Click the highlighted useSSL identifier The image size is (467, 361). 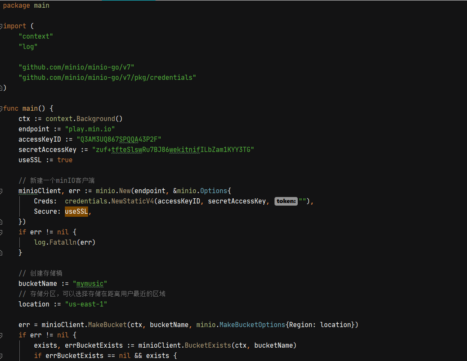coord(76,212)
